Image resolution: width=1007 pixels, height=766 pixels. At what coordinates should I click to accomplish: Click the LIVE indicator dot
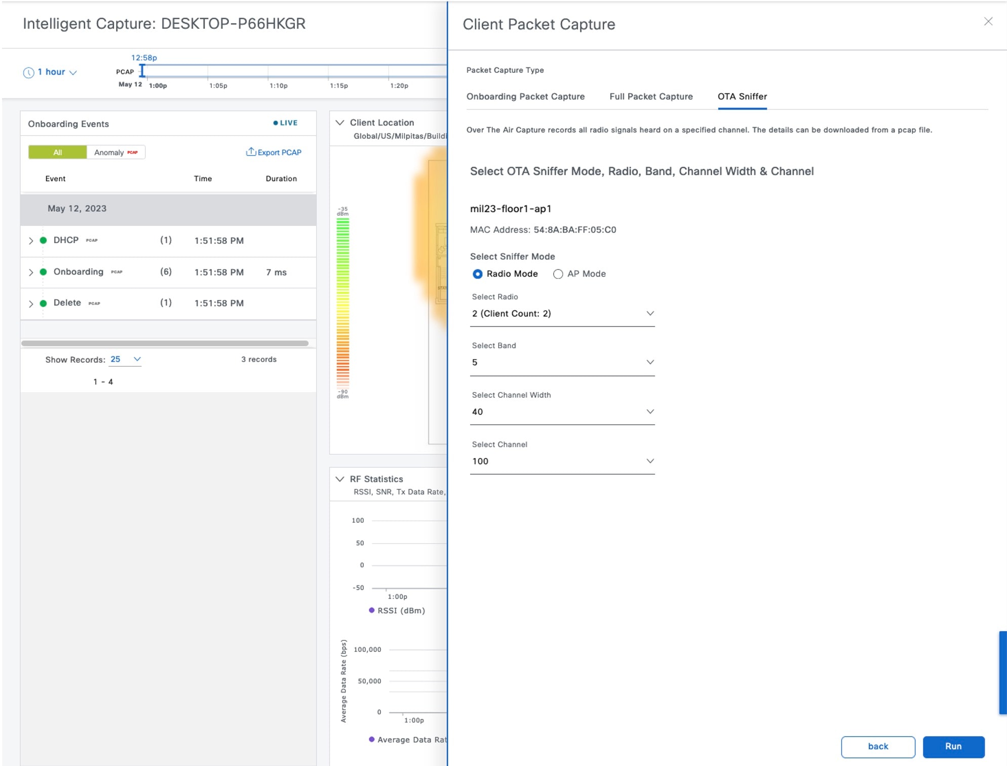[x=276, y=123]
